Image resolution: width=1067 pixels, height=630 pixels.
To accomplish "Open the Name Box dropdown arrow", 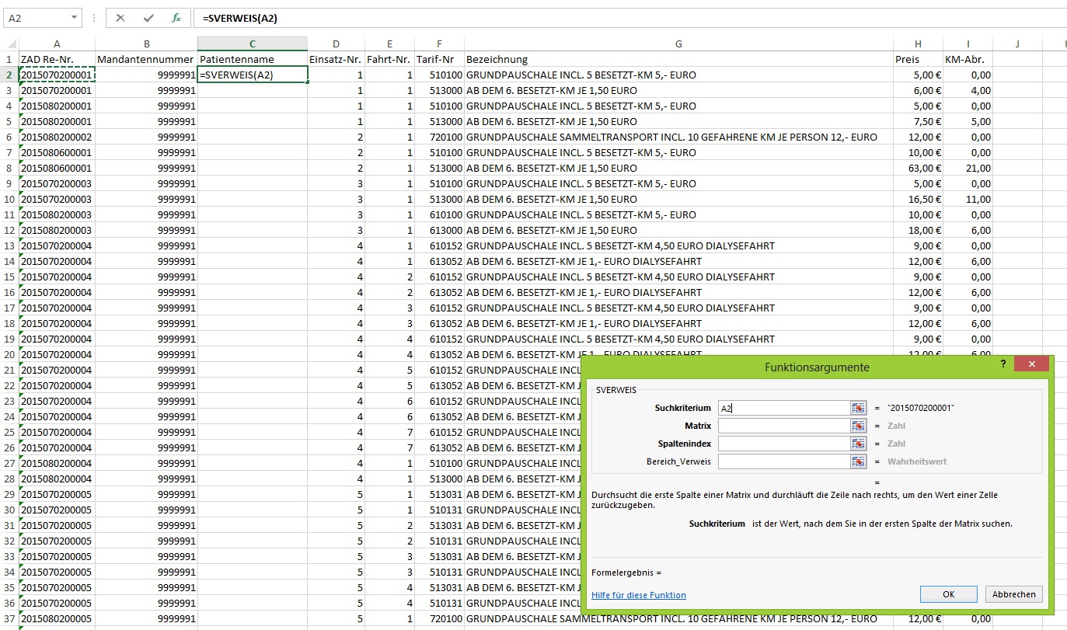I will [x=74, y=17].
